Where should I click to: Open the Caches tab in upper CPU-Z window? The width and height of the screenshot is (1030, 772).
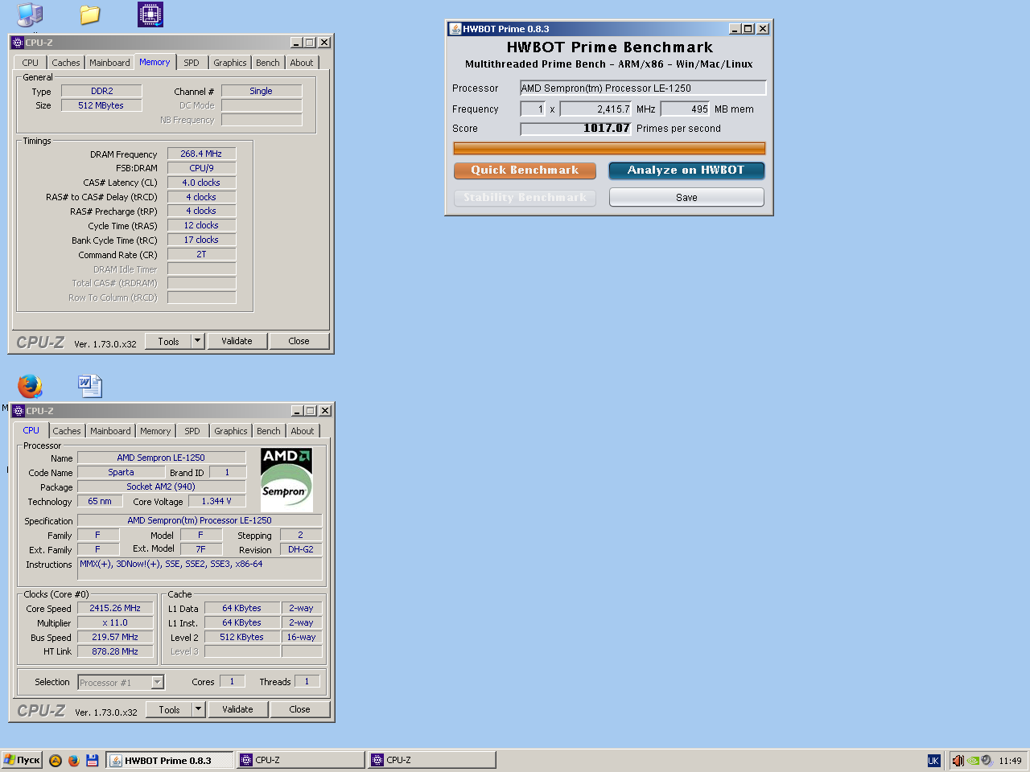click(66, 63)
